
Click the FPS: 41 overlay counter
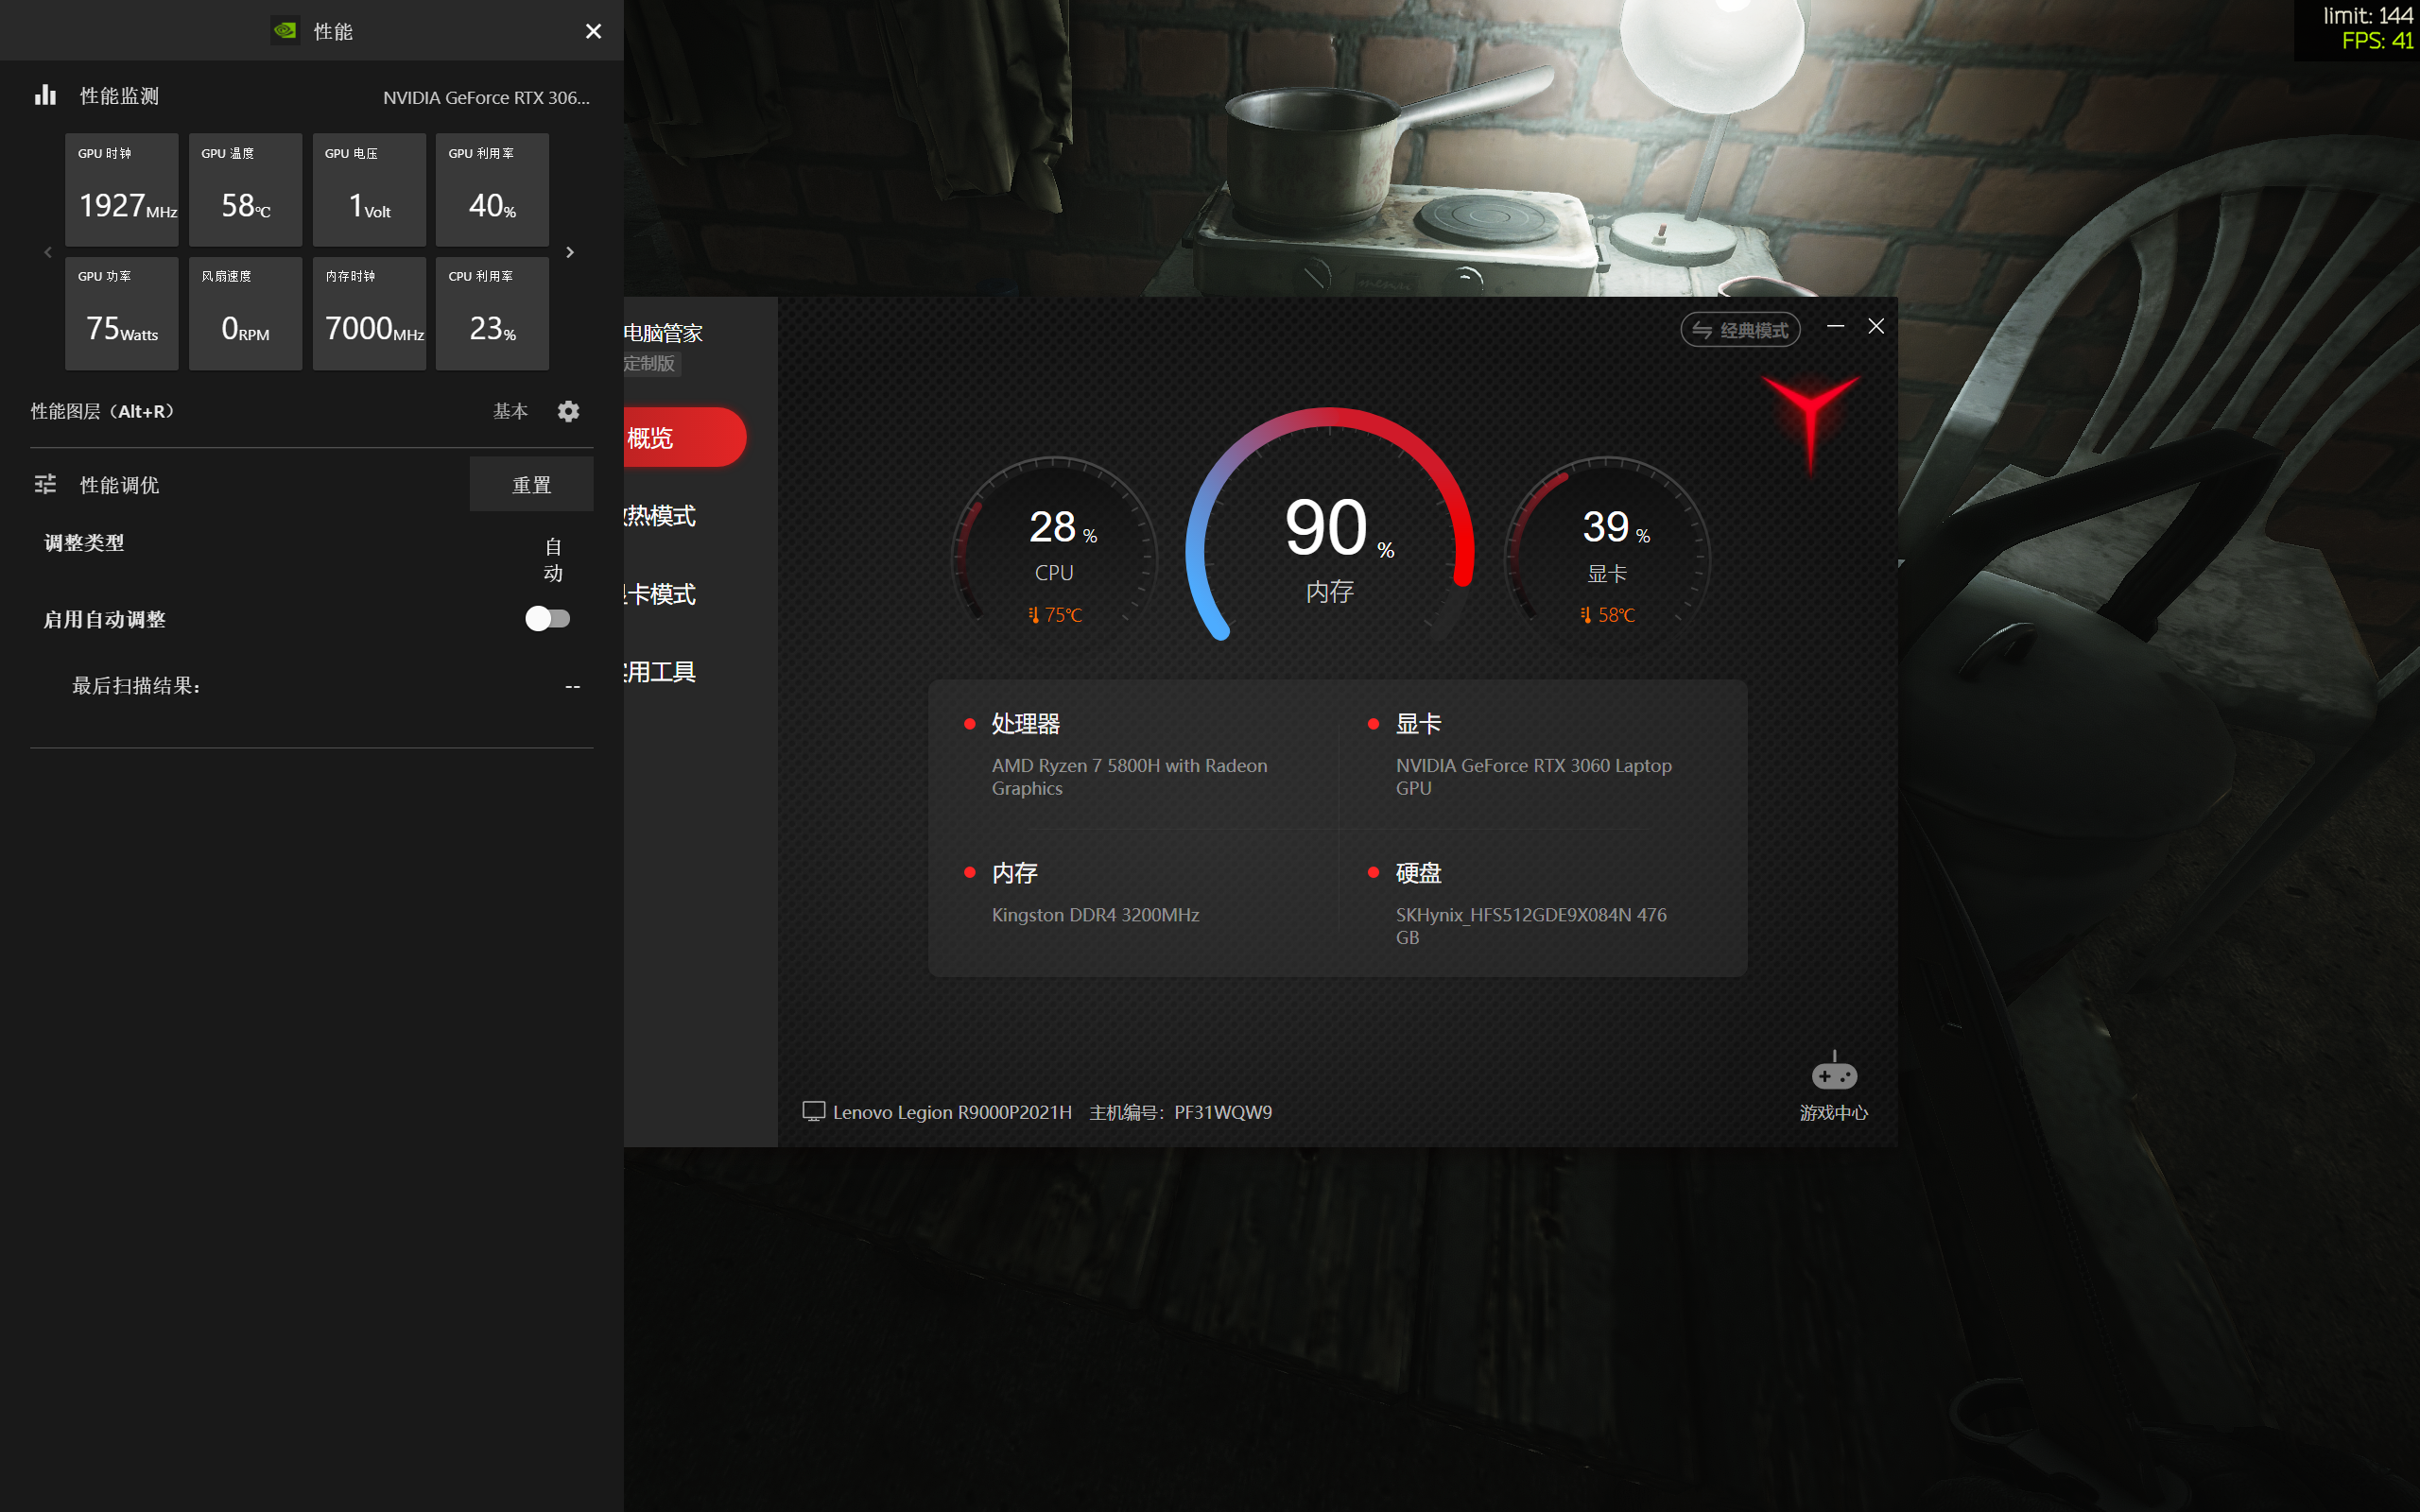point(2377,41)
